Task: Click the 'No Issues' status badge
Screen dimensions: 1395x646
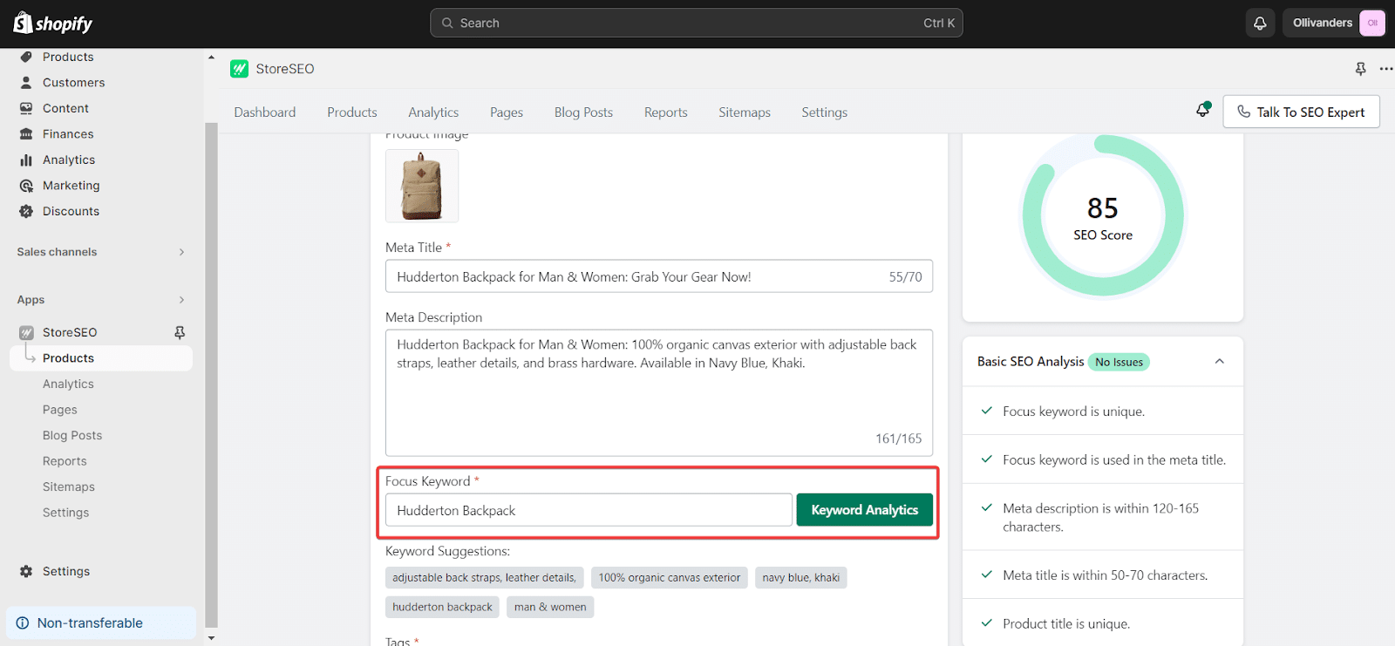Action: point(1119,362)
